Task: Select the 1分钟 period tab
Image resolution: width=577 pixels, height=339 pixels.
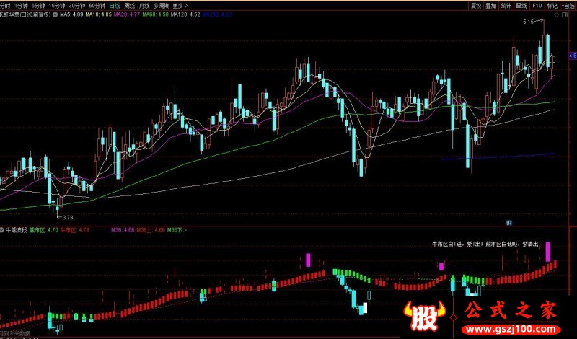Action: (21, 6)
